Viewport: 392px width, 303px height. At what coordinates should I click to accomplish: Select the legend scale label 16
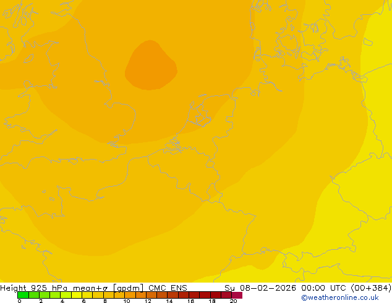[190, 301]
